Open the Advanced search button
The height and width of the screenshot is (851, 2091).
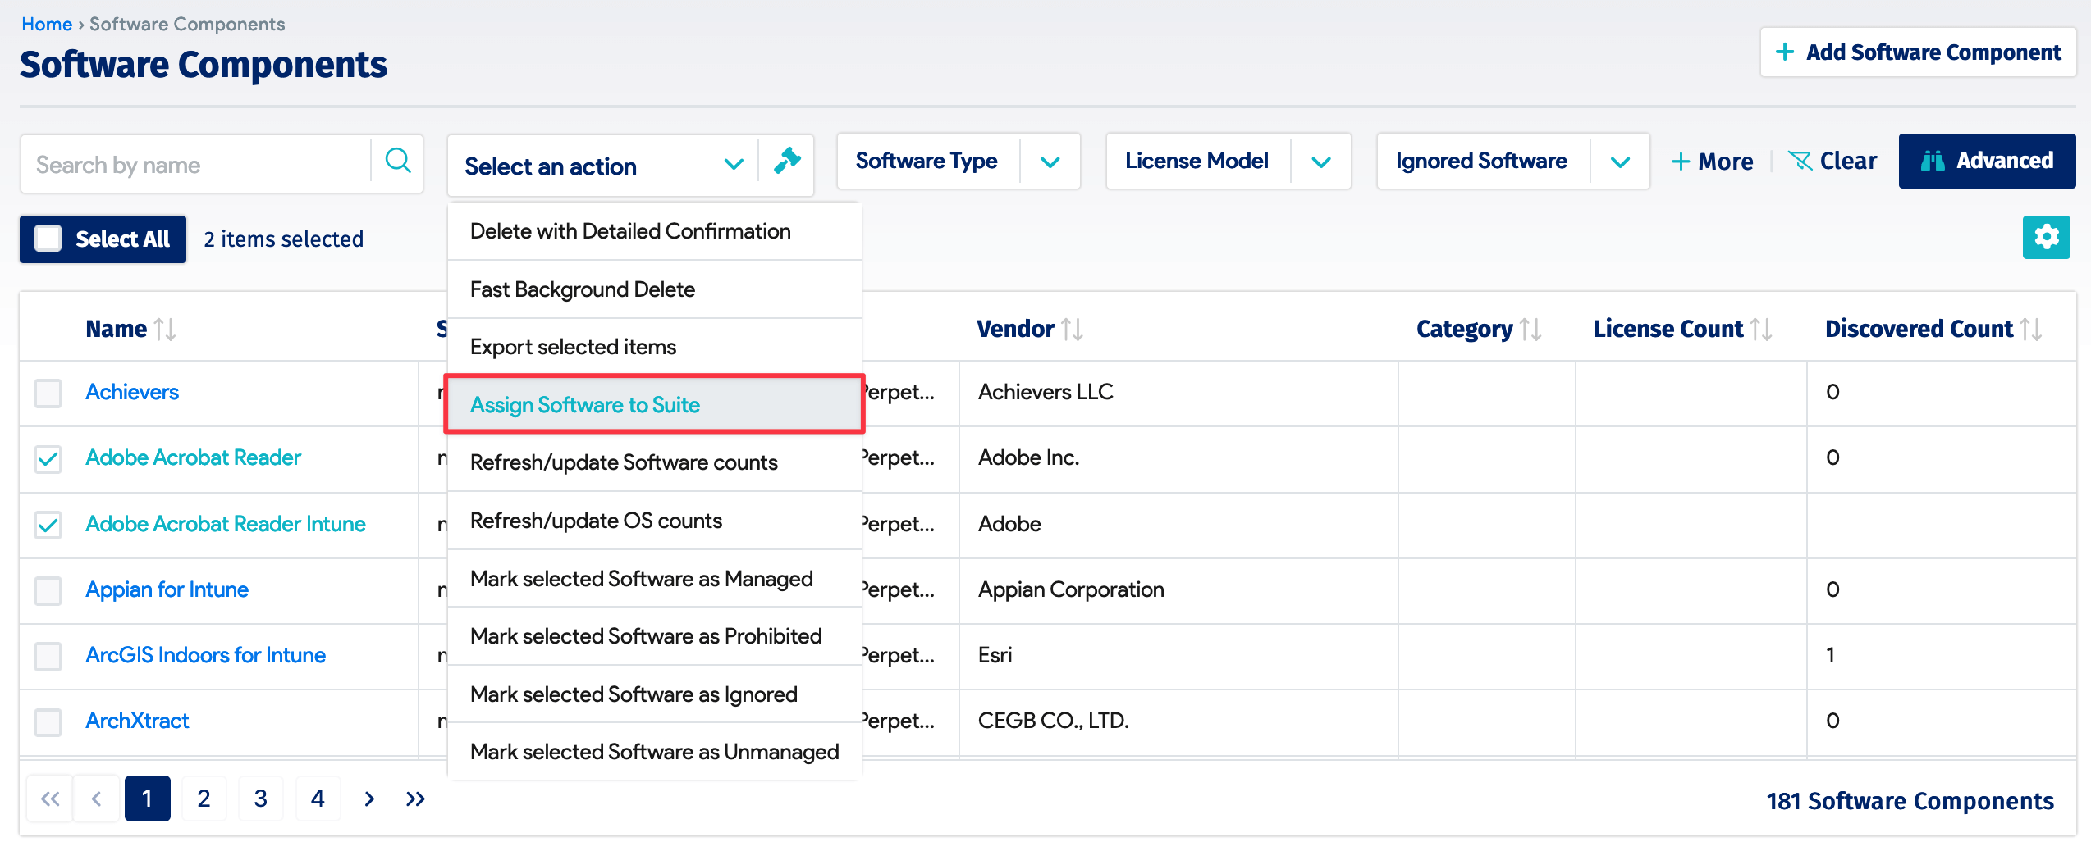click(x=1987, y=161)
